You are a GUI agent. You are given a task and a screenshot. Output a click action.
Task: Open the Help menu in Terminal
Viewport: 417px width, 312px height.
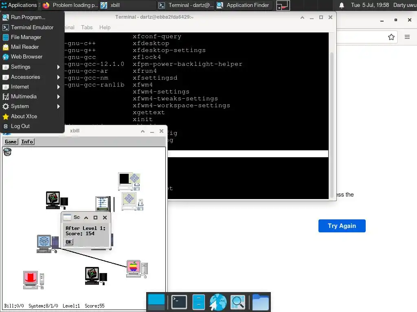(x=105, y=27)
